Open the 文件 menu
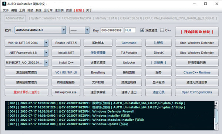This screenshot has width=222, height=134. click(x=6, y=10)
